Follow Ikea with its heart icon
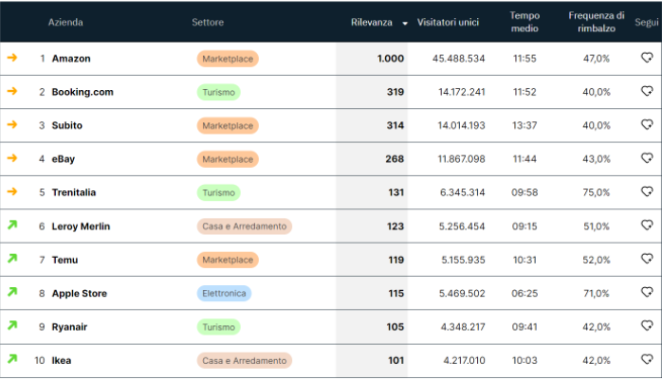Image resolution: width=662 pixels, height=380 pixels. coord(647,359)
